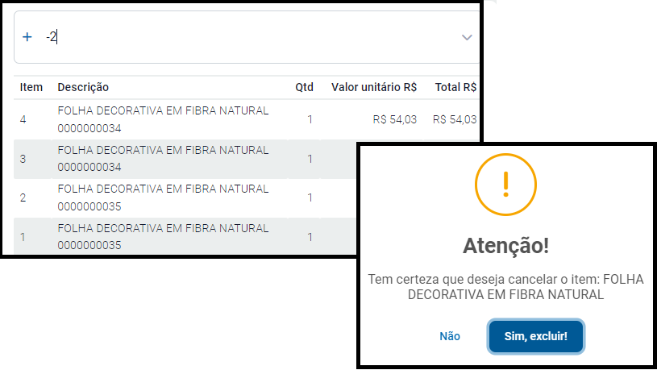This screenshot has height=370, width=657.
Task: Click the quantity cell of item 4
Action: point(310,119)
